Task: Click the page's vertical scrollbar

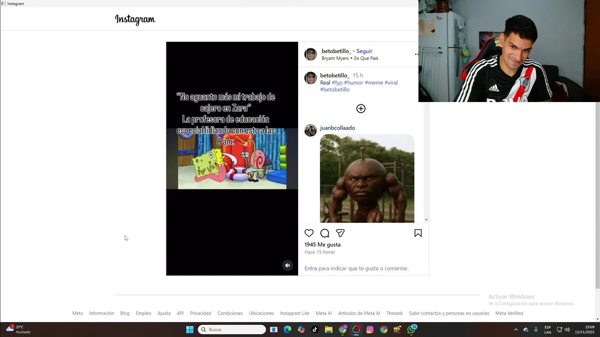Action: pos(597,195)
